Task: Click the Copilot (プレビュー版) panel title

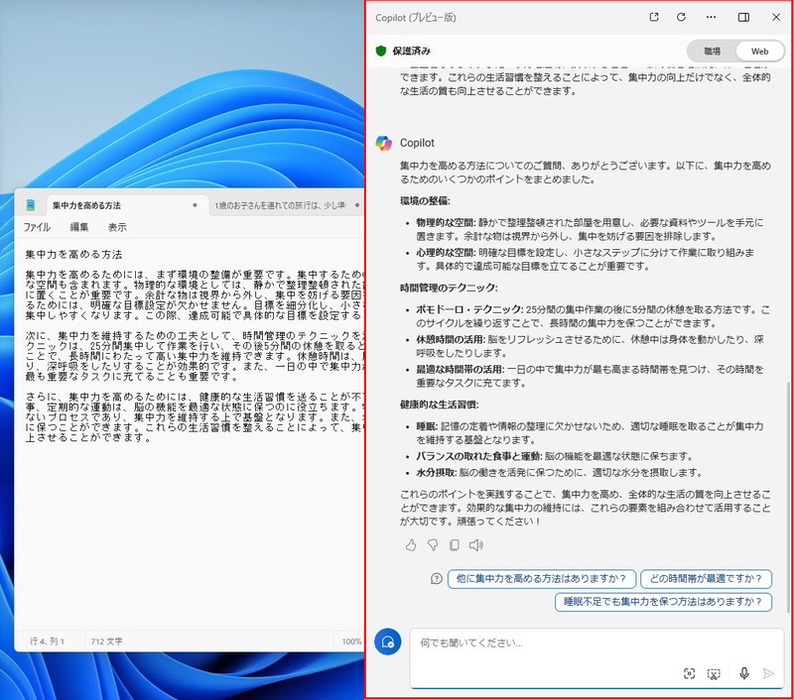Action: (x=415, y=18)
